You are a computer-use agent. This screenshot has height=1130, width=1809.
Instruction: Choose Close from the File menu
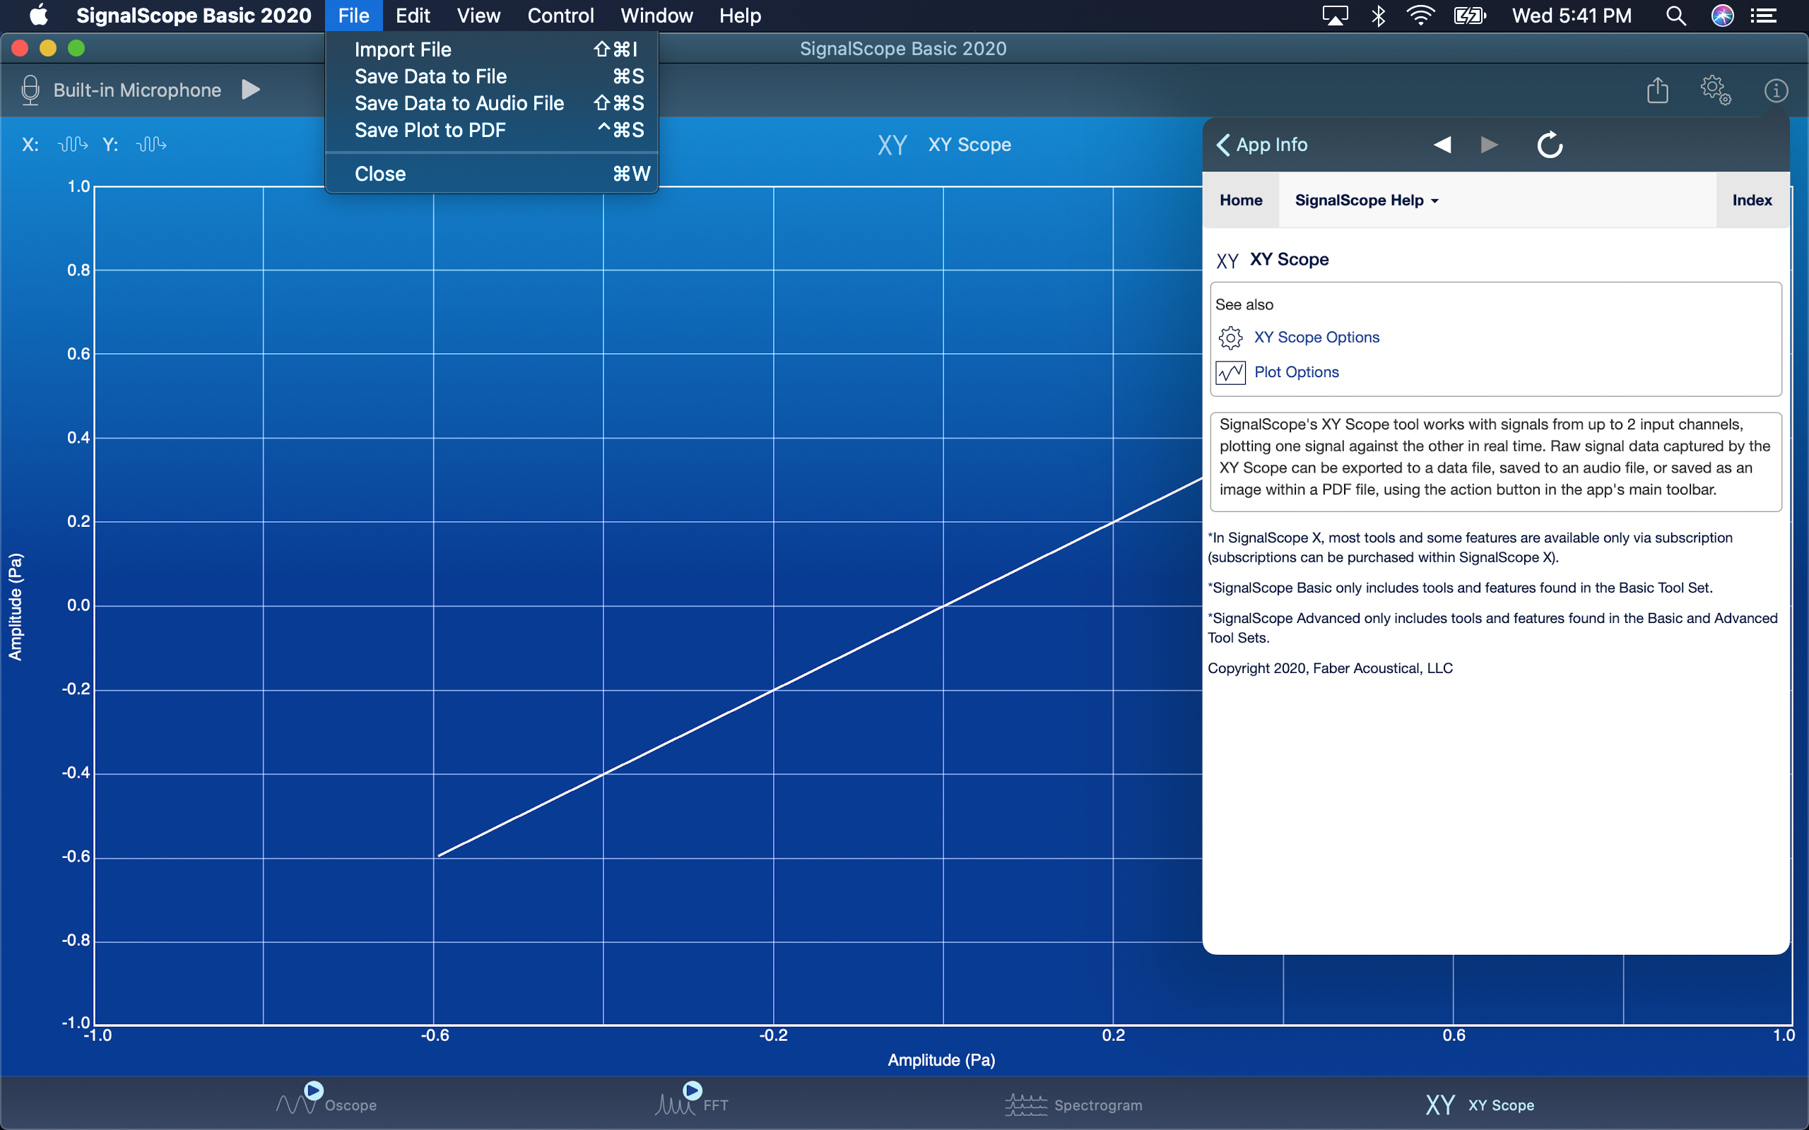492,174
